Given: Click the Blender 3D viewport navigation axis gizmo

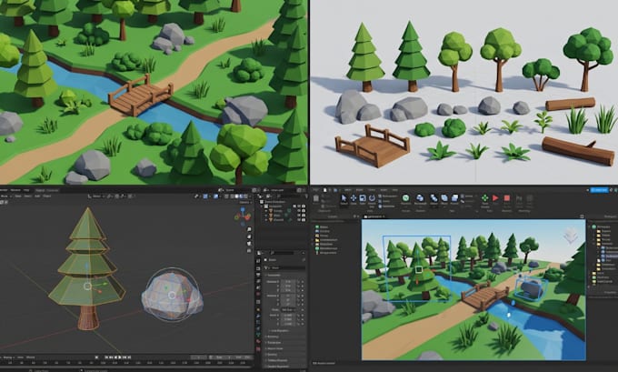Looking at the screenshot, I should pos(243,216).
